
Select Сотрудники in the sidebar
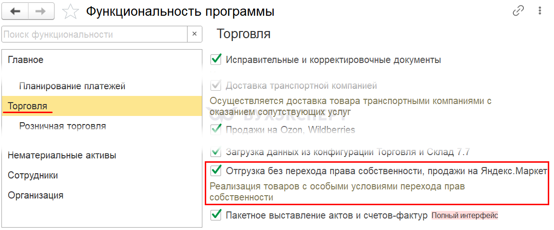[x=33, y=175]
